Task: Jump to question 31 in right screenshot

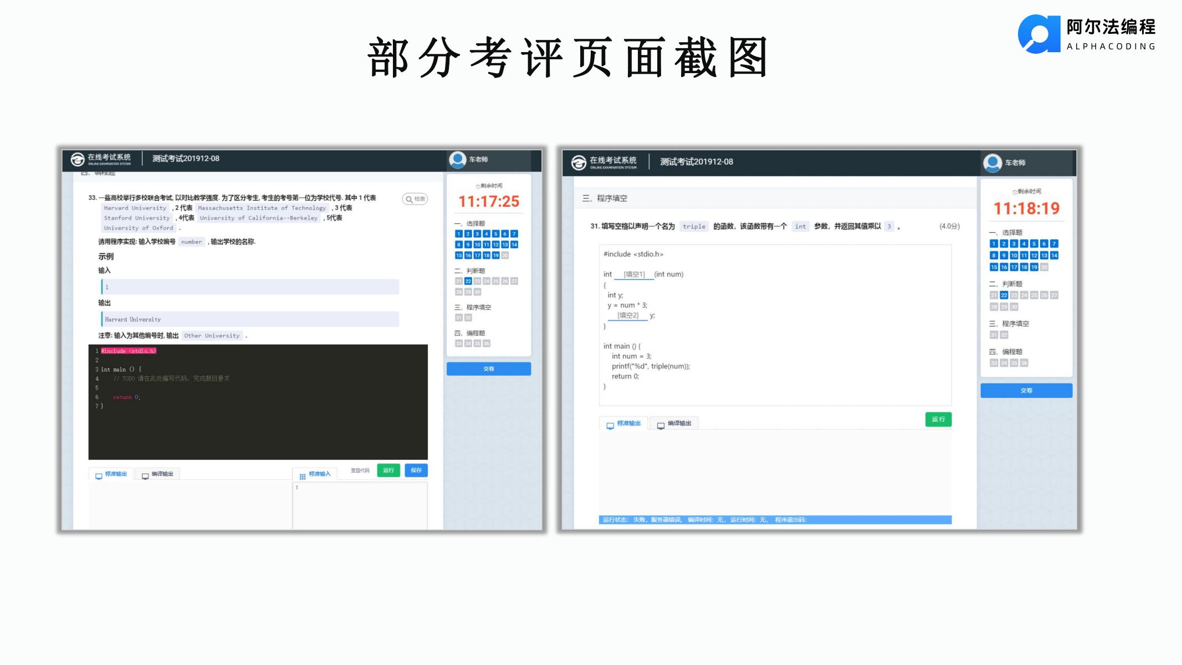Action: click(994, 335)
